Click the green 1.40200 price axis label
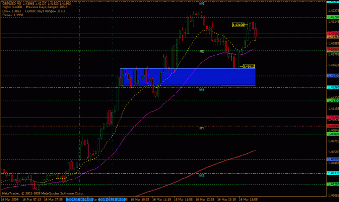This screenshot has height=202, width=339. [x=332, y=184]
